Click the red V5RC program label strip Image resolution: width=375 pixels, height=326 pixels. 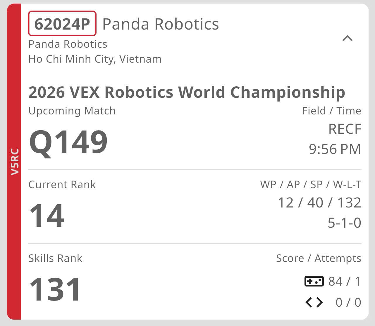(14, 162)
